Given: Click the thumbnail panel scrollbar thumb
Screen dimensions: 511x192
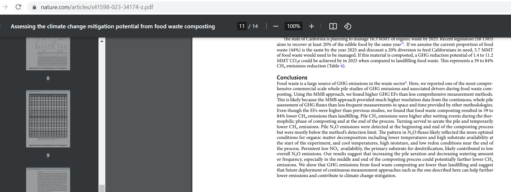Looking at the screenshot, I should coord(102,188).
